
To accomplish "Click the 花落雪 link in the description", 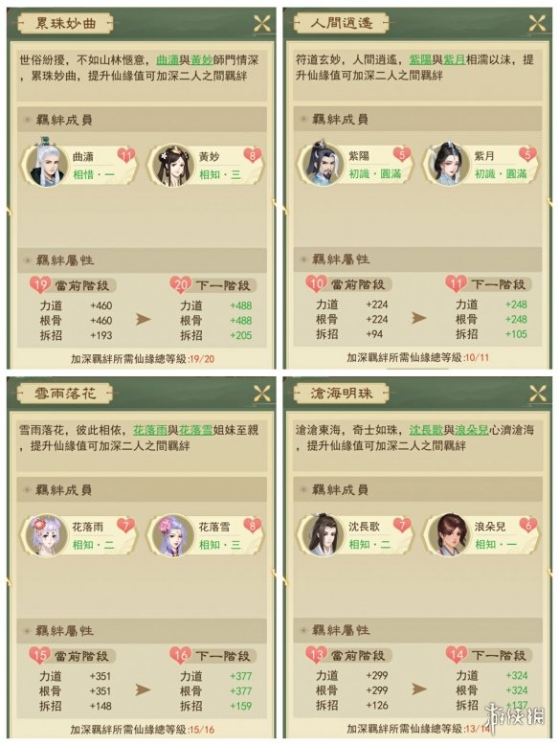I will pyautogui.click(x=195, y=430).
